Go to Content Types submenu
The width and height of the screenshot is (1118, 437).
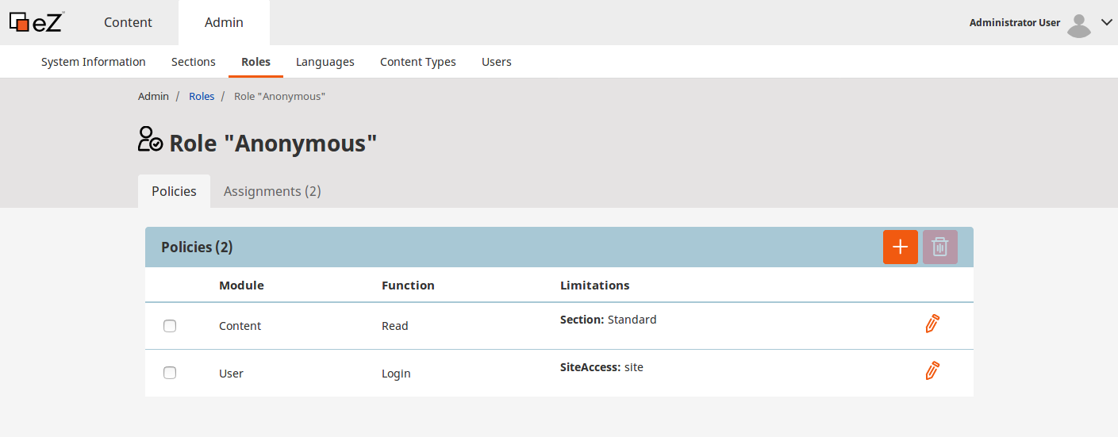click(417, 62)
